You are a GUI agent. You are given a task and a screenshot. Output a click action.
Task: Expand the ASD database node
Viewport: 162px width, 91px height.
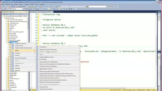pyautogui.click(x=6, y=30)
